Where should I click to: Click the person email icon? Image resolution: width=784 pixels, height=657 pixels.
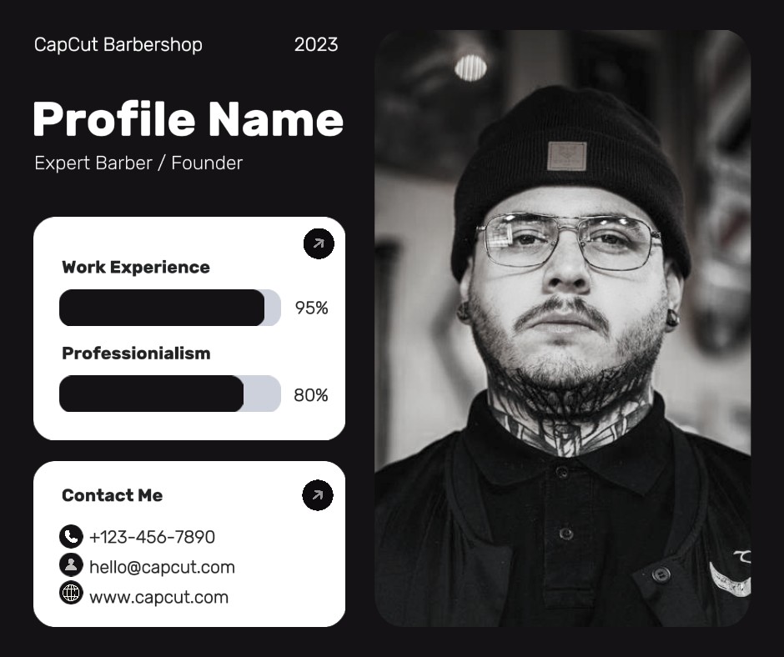(71, 565)
